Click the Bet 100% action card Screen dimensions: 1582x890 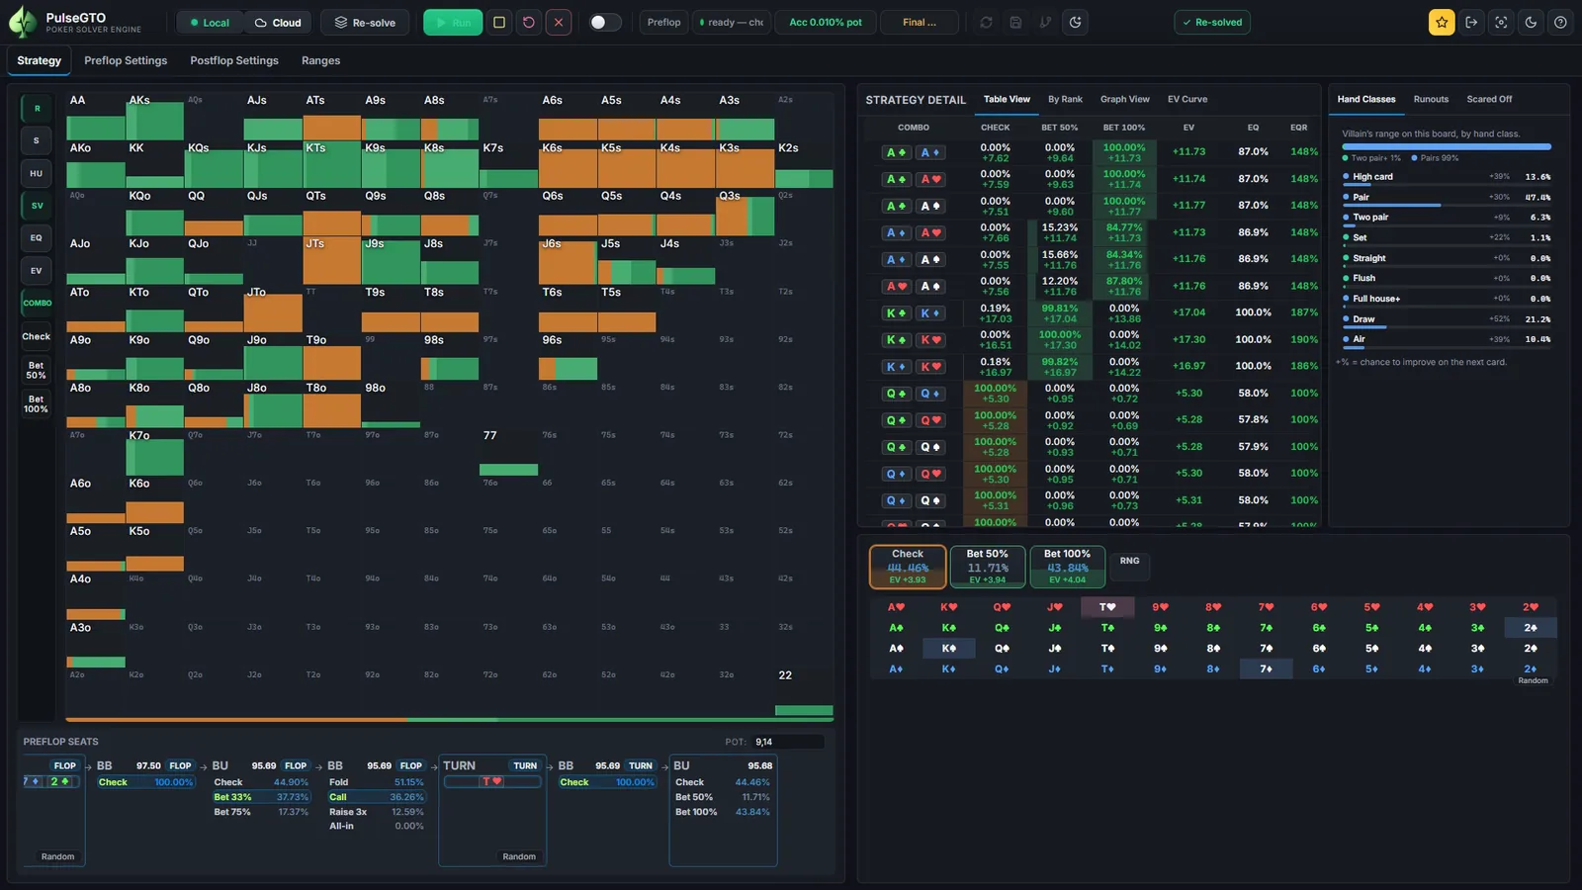(x=1067, y=567)
